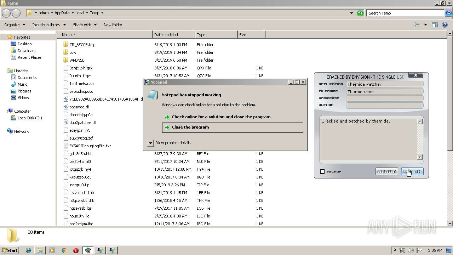Open Explorer help icon
The height and width of the screenshot is (255, 453).
(x=445, y=25)
